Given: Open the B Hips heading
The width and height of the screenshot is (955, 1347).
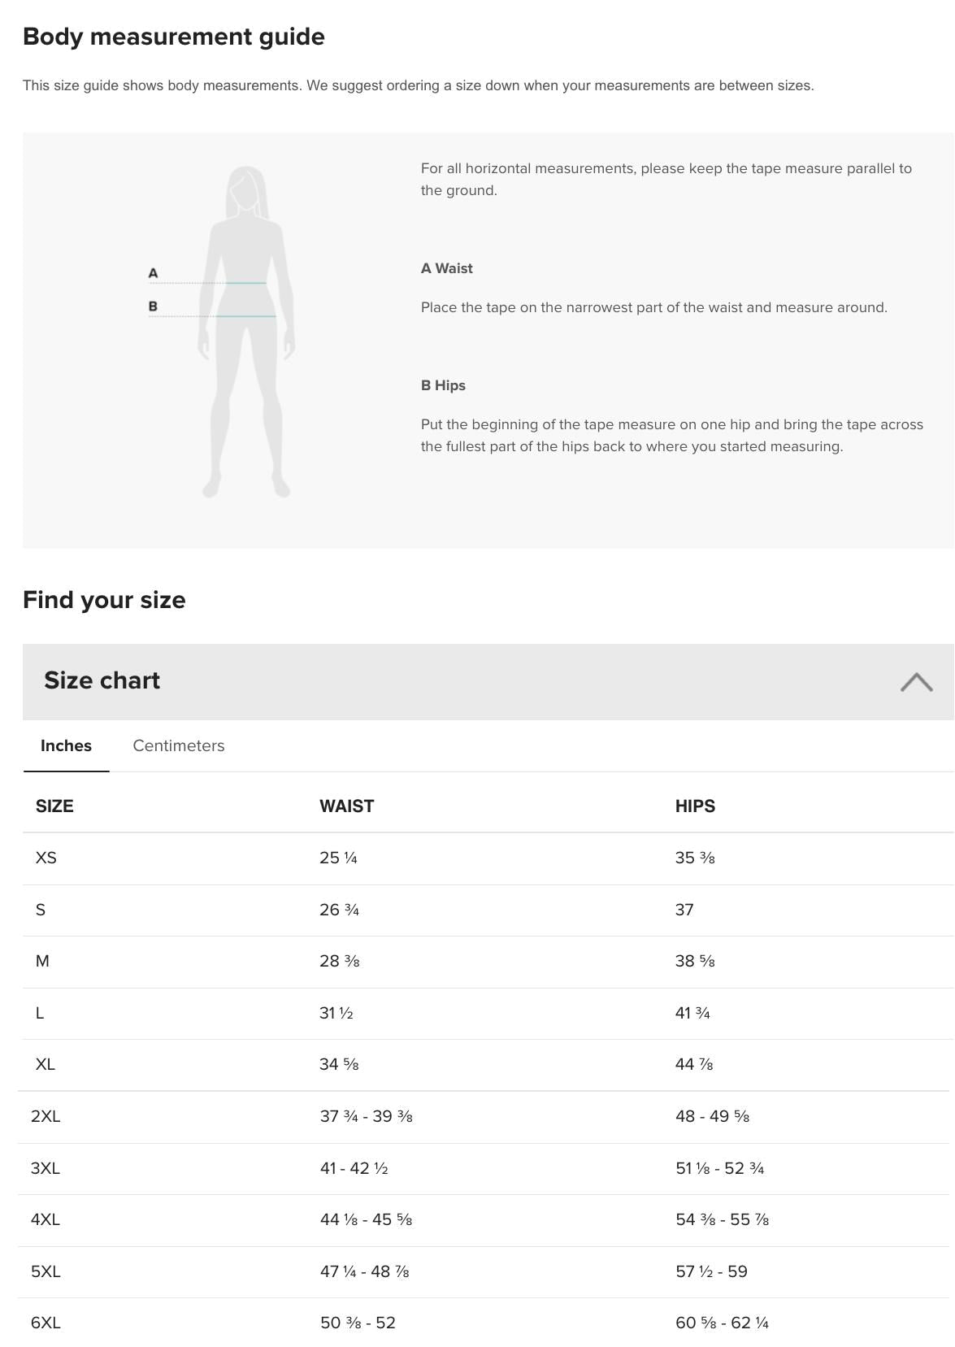Looking at the screenshot, I should 442,385.
